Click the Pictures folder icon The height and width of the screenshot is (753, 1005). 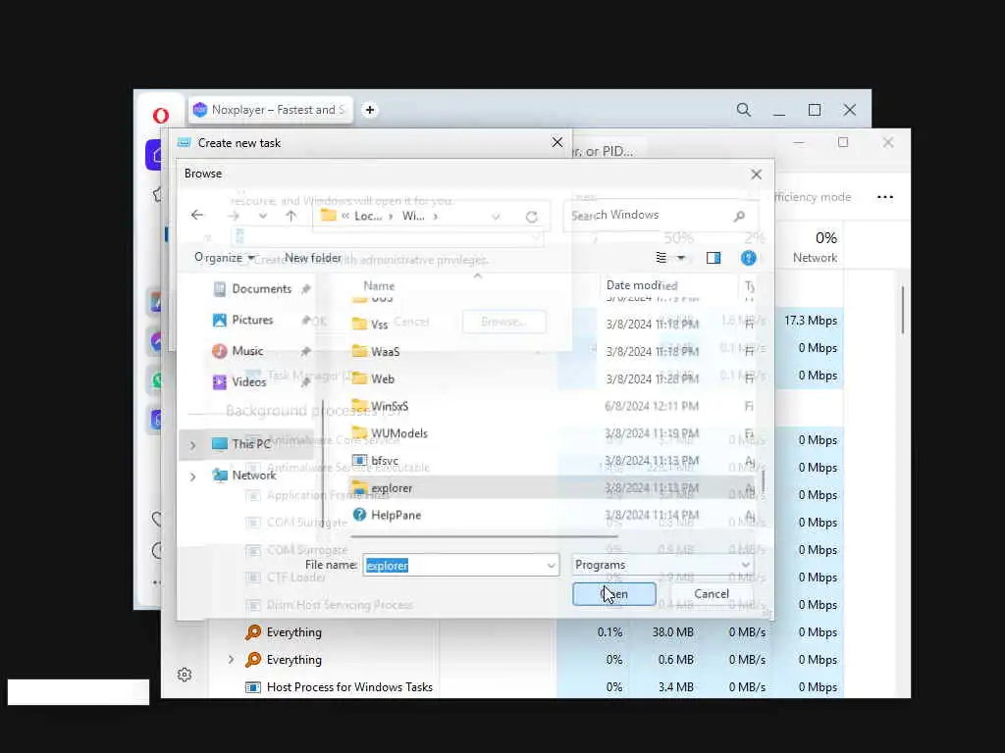pyautogui.click(x=219, y=320)
